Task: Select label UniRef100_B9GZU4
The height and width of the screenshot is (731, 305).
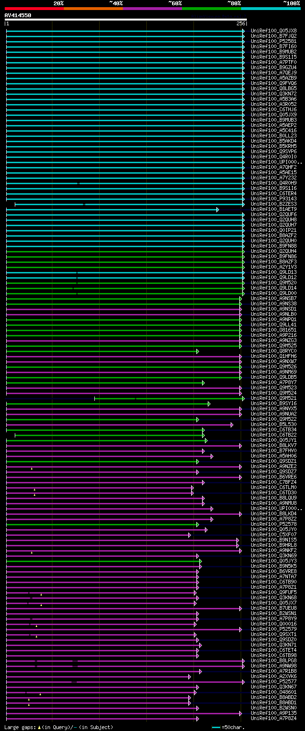Action: [274, 67]
